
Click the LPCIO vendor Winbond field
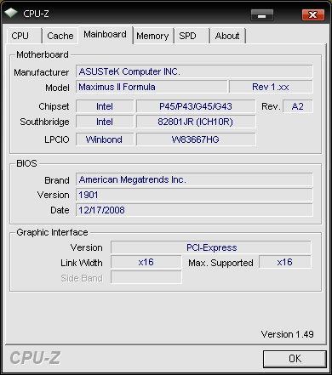tap(105, 139)
